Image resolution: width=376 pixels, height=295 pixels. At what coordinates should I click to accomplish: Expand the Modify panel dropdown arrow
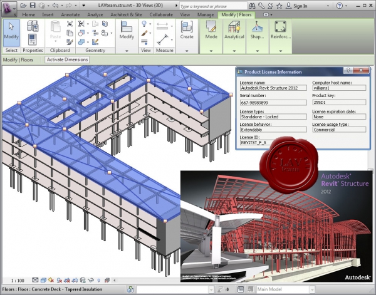pyautogui.click(x=127, y=51)
